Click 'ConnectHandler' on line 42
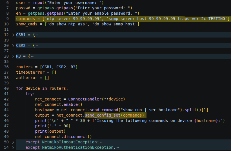The width and height of the screenshot is (231, 151). click(x=85, y=99)
